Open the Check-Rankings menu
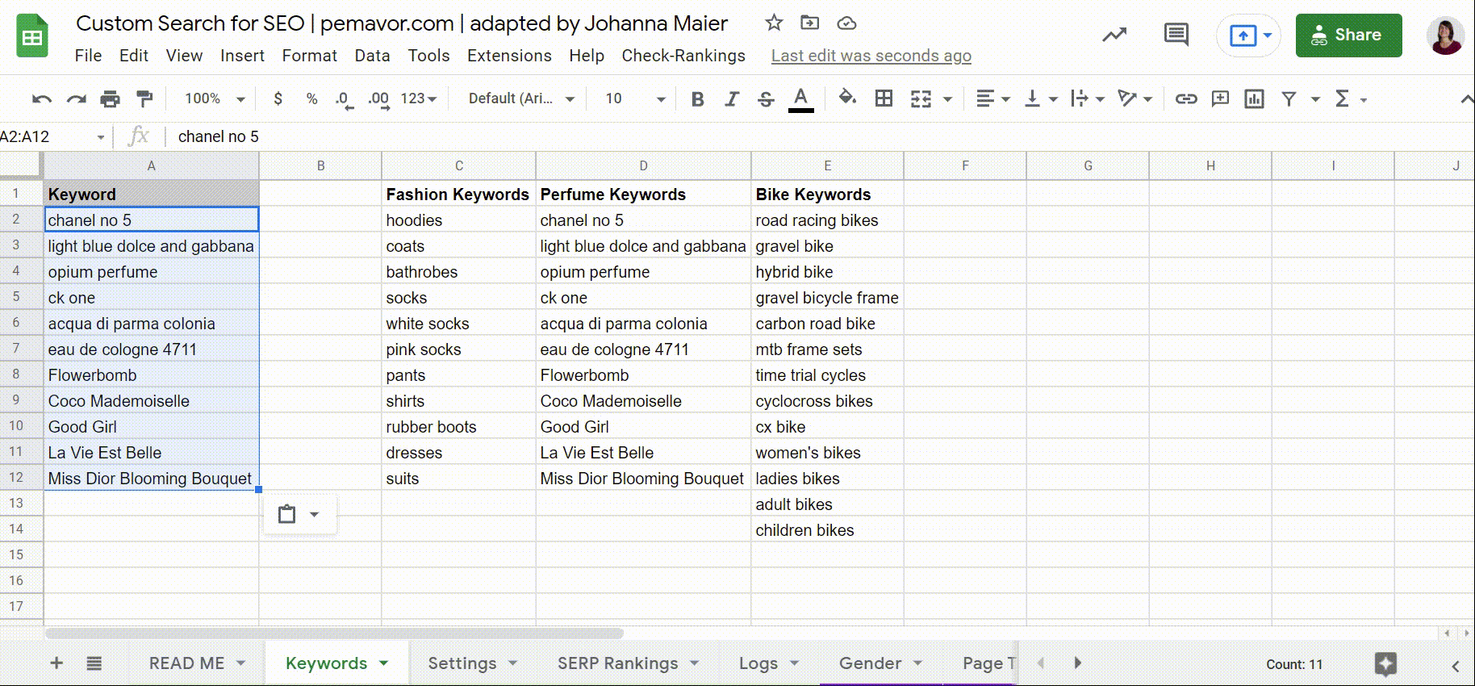The image size is (1475, 686). 683,56
